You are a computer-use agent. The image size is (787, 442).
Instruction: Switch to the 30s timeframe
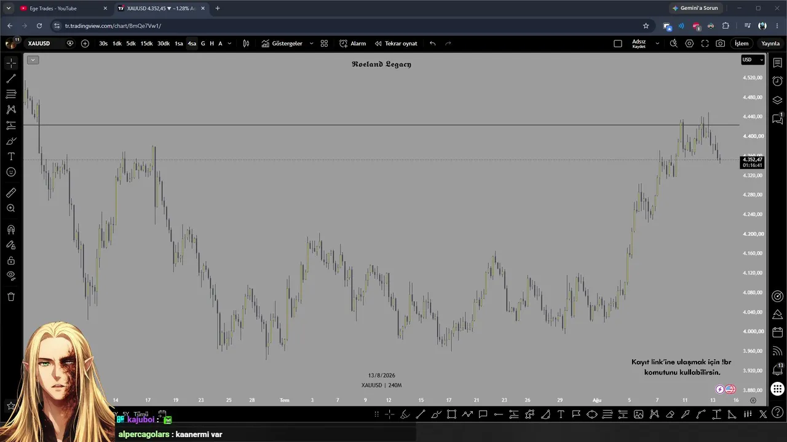103,44
